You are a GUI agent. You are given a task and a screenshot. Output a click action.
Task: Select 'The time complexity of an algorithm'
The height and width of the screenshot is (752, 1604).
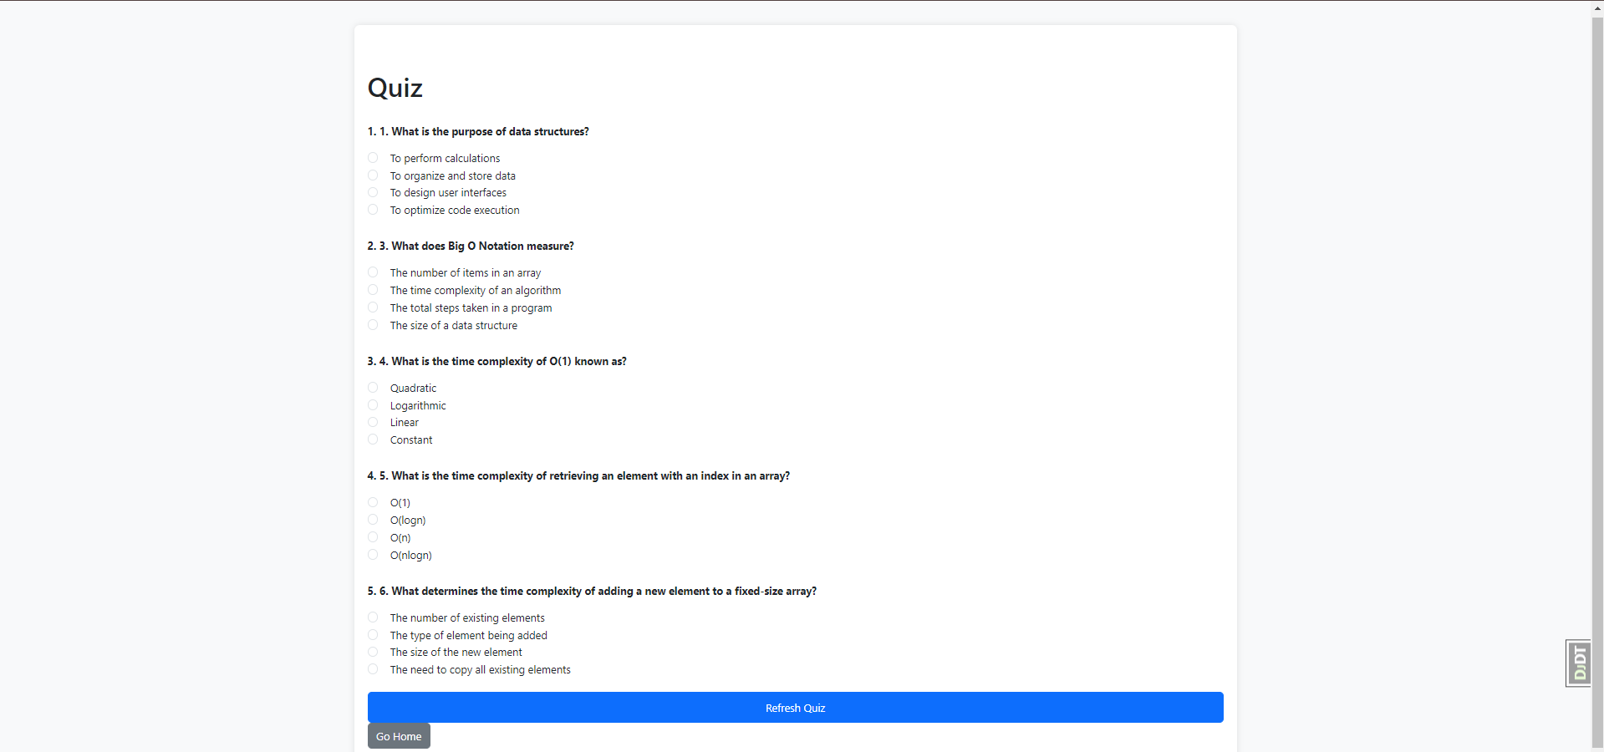pos(373,290)
